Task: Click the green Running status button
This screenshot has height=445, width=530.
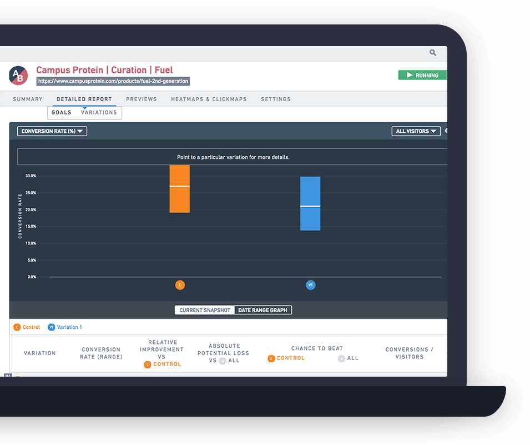Action: click(422, 75)
